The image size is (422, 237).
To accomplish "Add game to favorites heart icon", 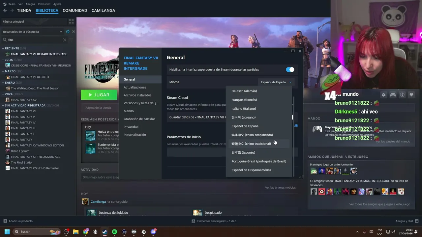I will click(411, 95).
